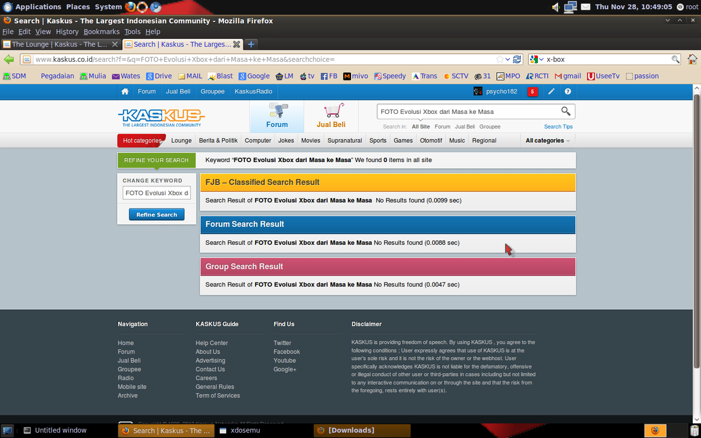The width and height of the screenshot is (701, 438).
Task: Switch to the [Downloads] taskbar window
Action: 362,430
